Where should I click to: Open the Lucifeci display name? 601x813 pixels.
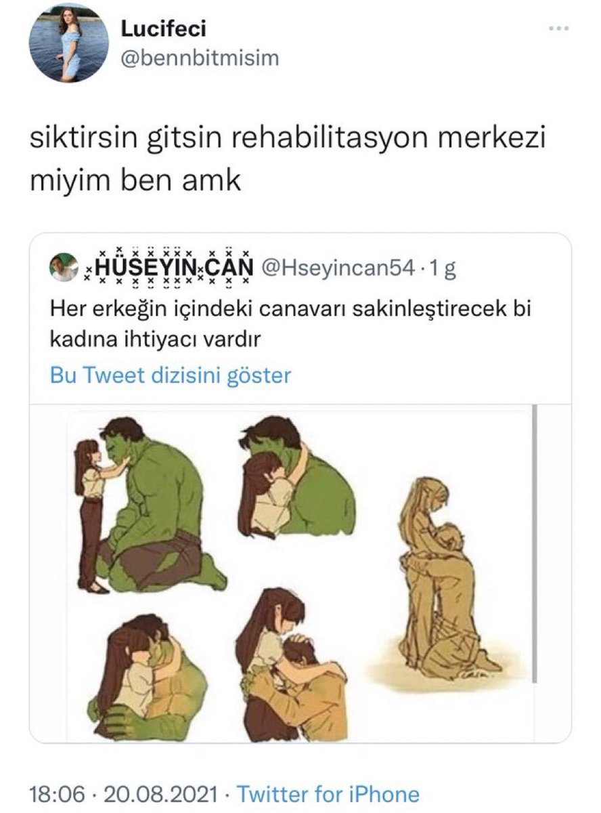click(163, 28)
